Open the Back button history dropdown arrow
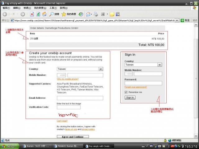This screenshot has height=149, width=199. click(17, 14)
